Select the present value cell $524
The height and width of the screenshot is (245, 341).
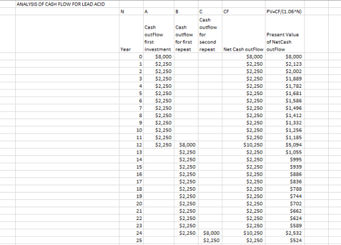click(x=285, y=240)
